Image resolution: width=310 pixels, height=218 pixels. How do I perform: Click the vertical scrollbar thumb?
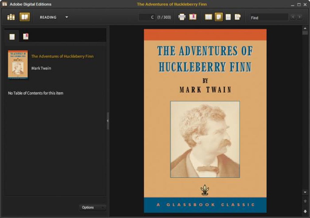point(305,33)
